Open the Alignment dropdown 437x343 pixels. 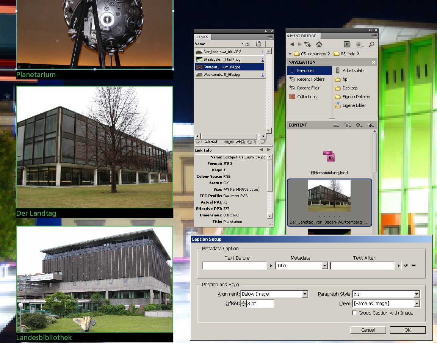tap(274, 294)
